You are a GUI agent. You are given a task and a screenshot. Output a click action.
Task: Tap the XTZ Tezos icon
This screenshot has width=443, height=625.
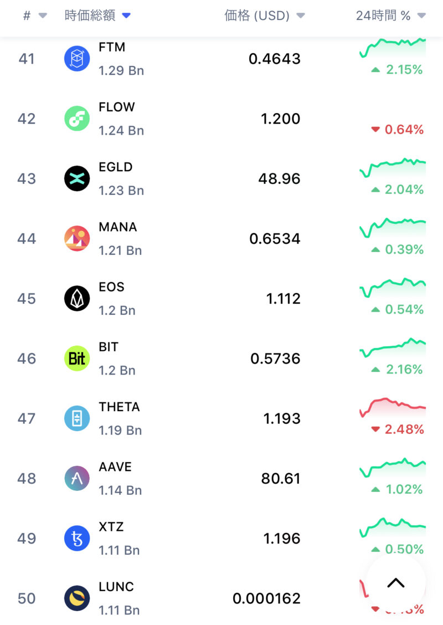[x=77, y=538]
